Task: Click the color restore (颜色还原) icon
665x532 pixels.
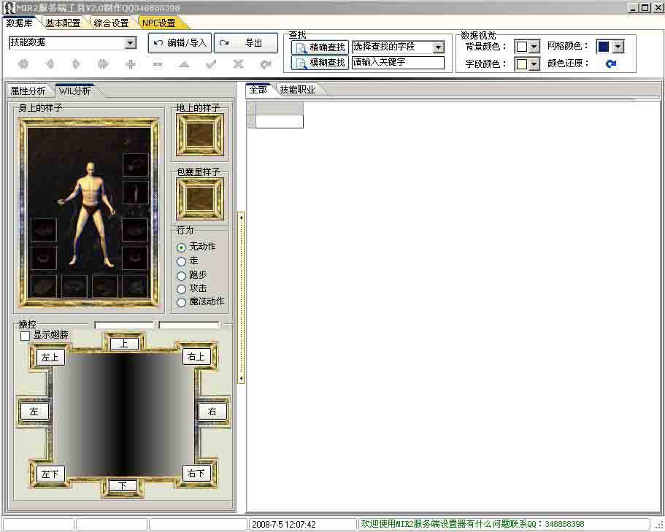Action: [x=611, y=63]
